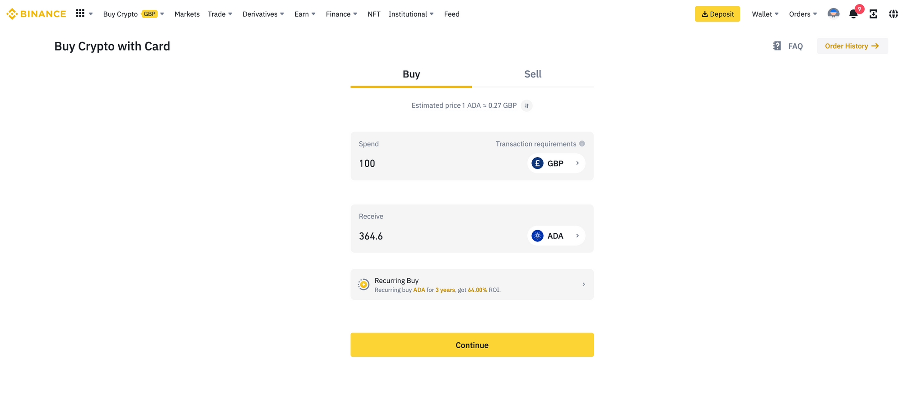
Task: Open the Order History link
Action: click(x=852, y=46)
